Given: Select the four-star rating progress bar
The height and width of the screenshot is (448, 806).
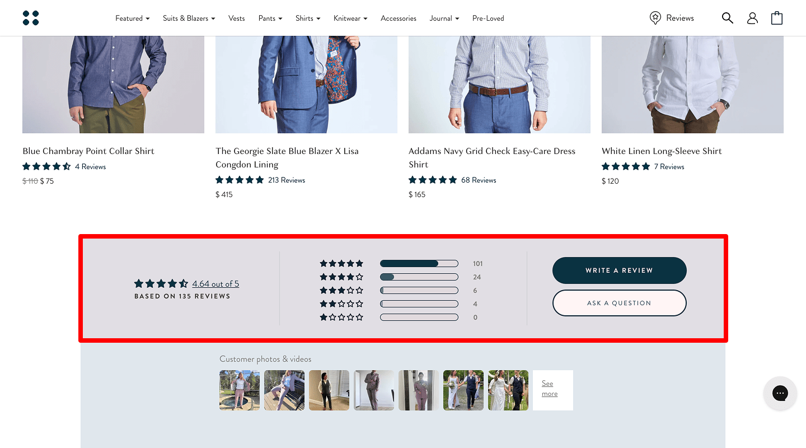Looking at the screenshot, I should coord(419,277).
